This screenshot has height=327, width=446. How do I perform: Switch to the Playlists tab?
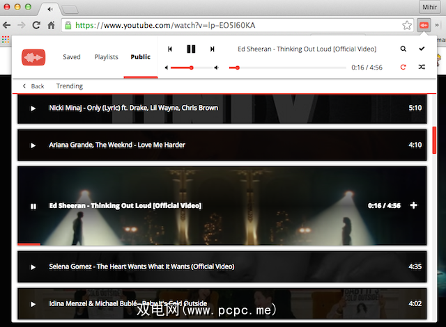click(x=107, y=57)
